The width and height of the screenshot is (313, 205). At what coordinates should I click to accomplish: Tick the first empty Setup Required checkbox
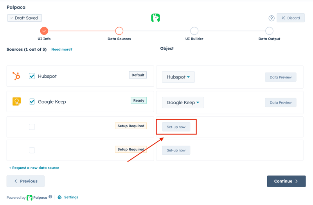[32, 127]
